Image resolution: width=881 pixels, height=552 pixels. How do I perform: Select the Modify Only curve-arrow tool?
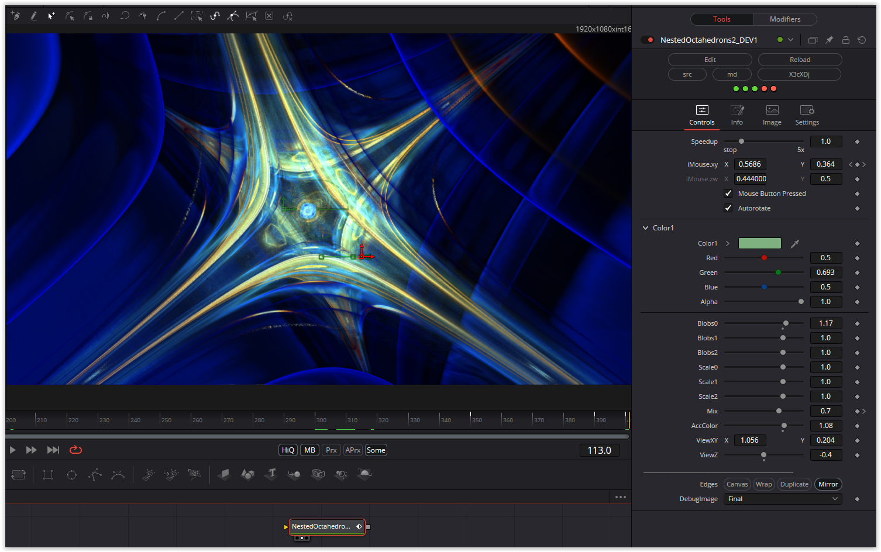click(x=70, y=16)
